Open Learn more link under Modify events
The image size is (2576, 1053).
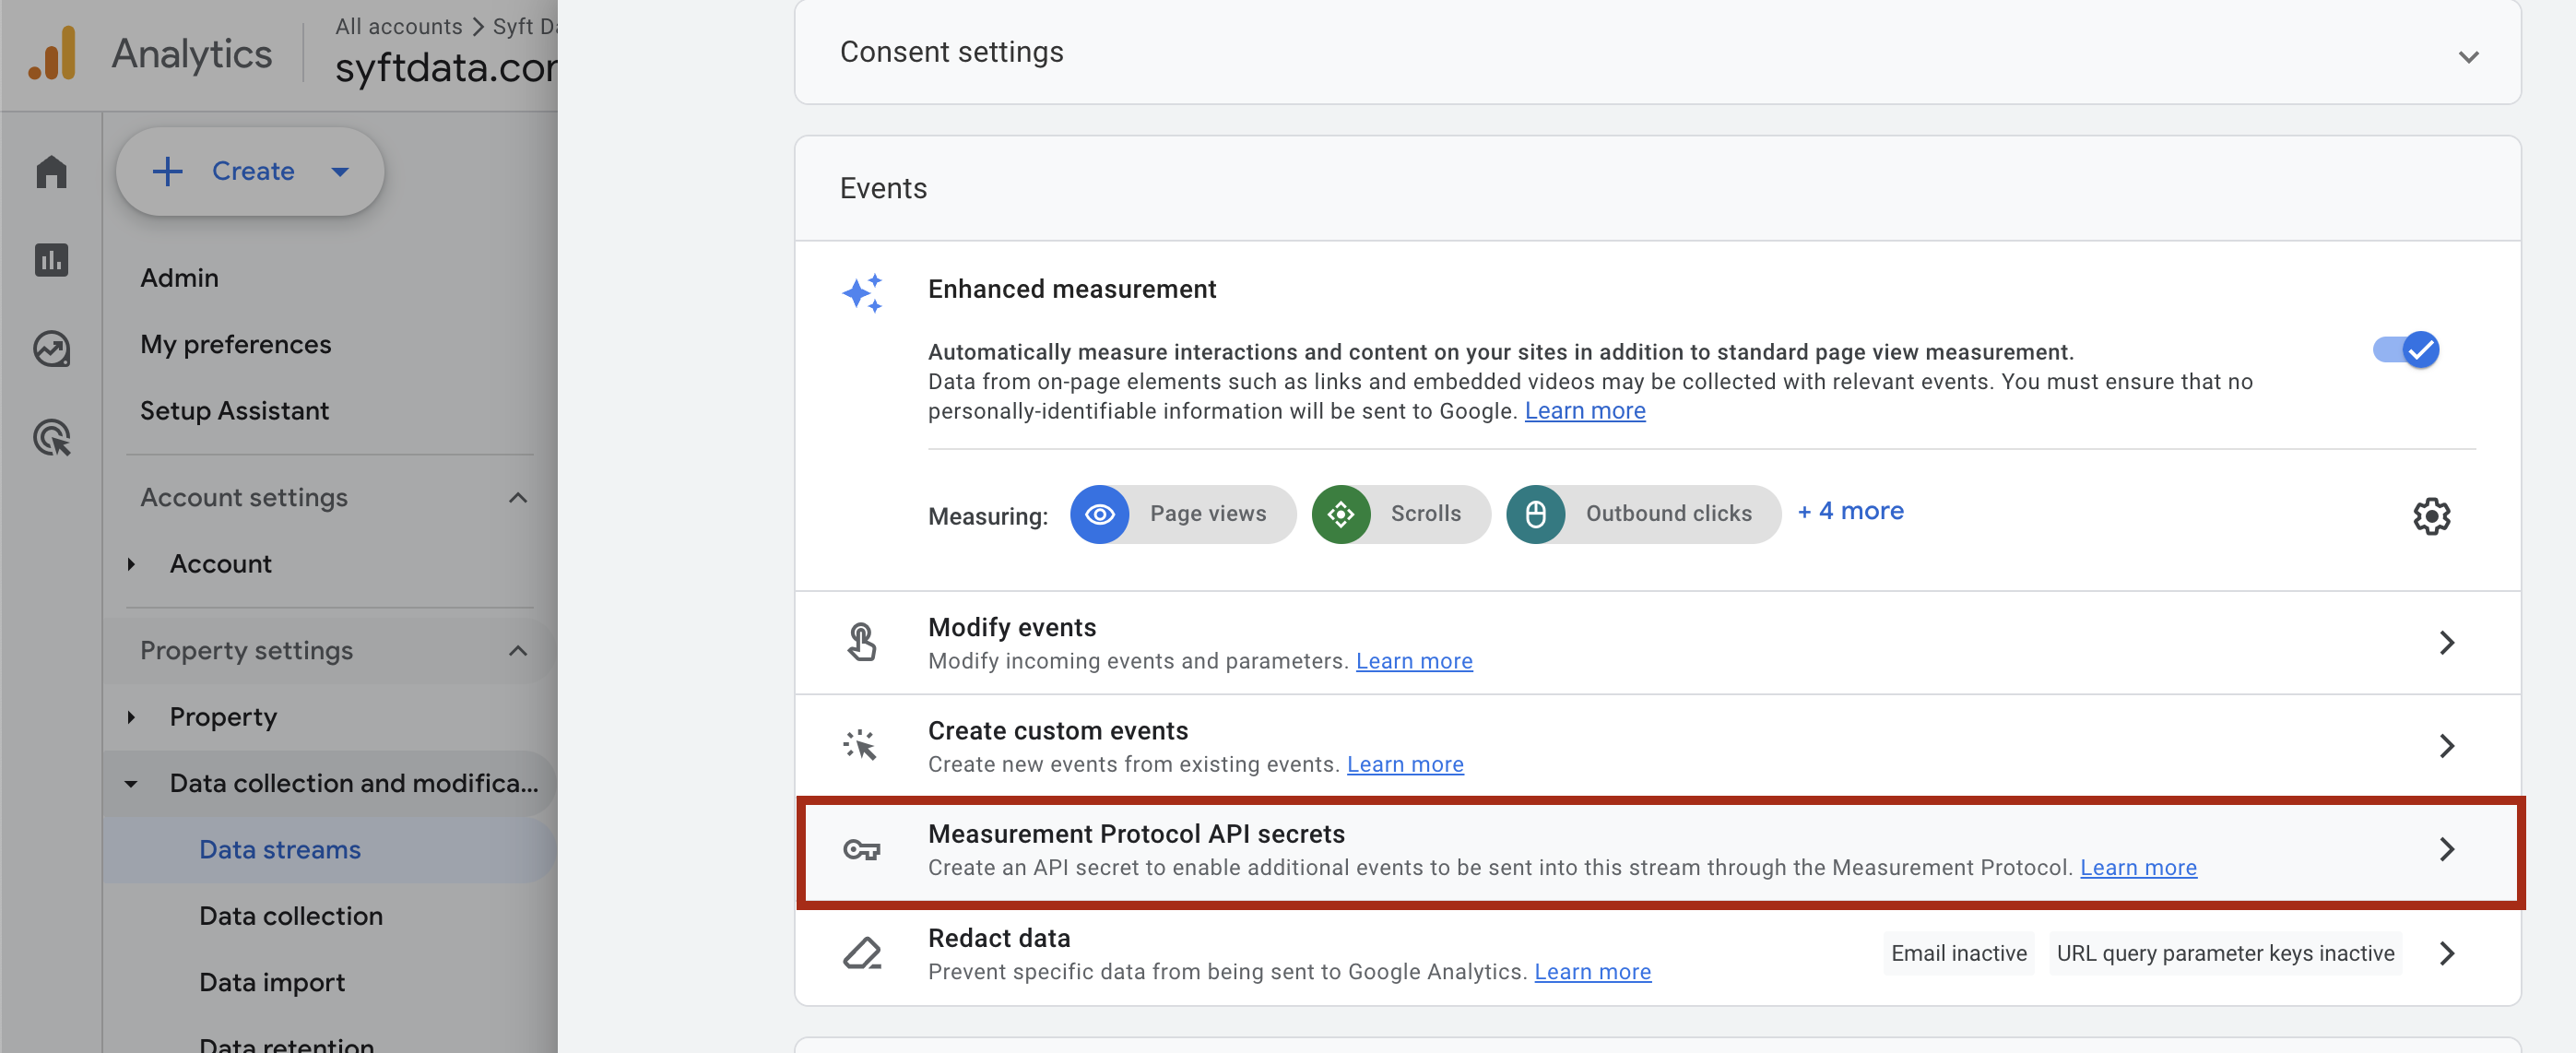click(x=1413, y=661)
